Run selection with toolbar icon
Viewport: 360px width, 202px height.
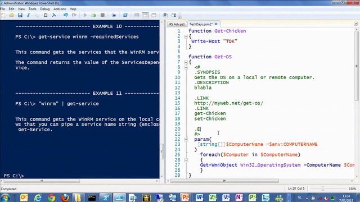click(x=94, y=15)
